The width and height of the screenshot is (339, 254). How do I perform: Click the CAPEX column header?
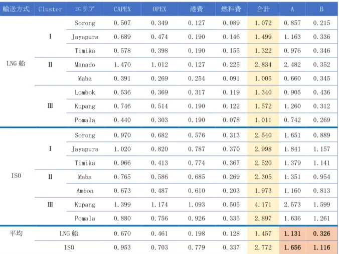(x=122, y=9)
